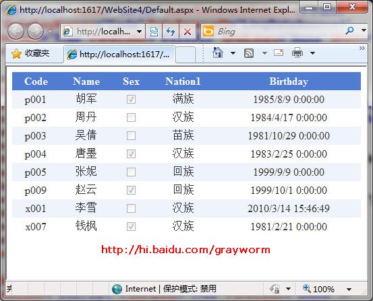
Task: Go forward with the Forward arrow button
Action: point(36,31)
